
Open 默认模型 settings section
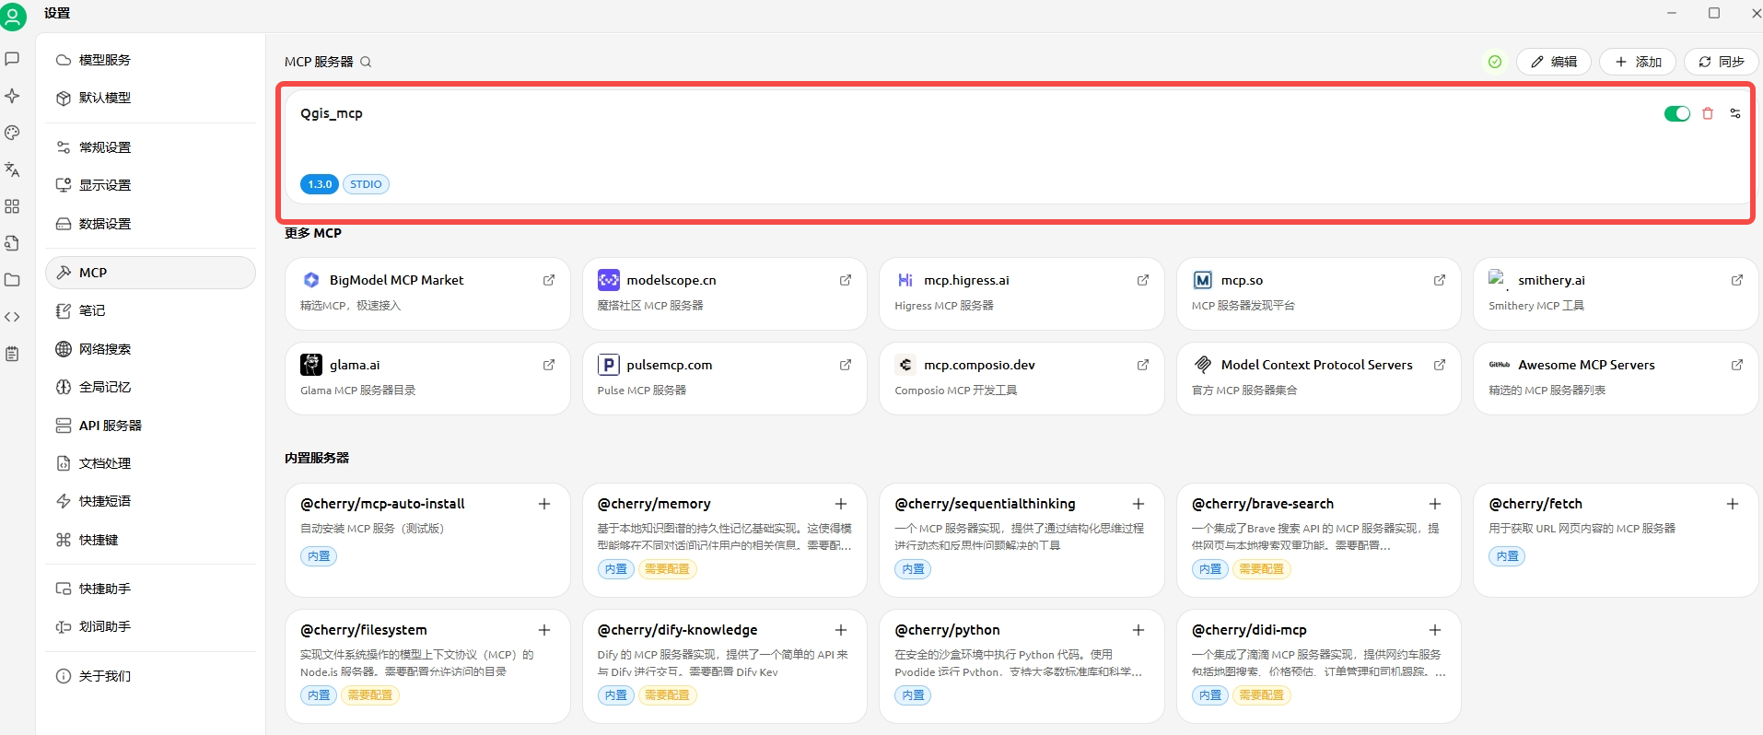[150, 98]
